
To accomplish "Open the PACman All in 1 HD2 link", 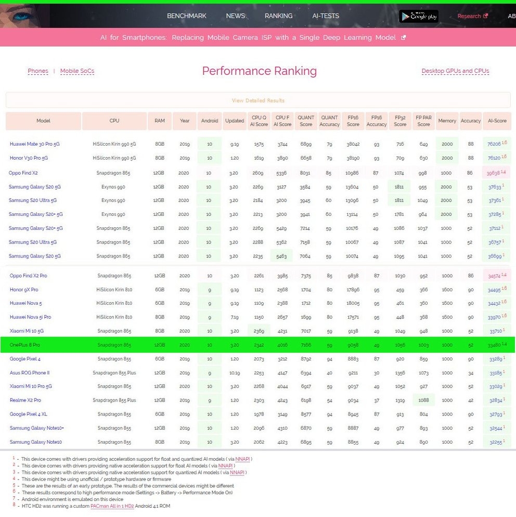I will point(112,506).
